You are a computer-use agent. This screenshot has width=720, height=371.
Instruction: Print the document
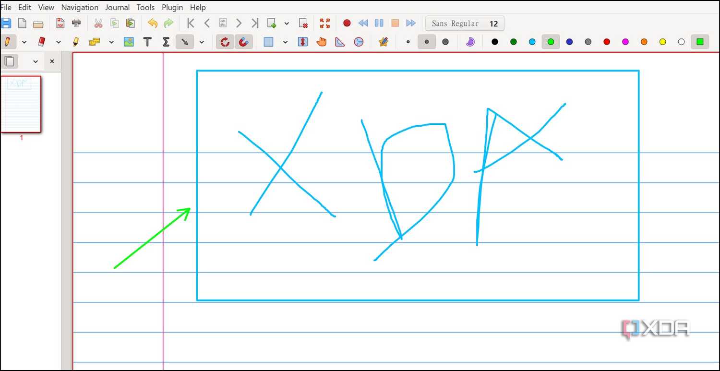pyautogui.click(x=76, y=23)
